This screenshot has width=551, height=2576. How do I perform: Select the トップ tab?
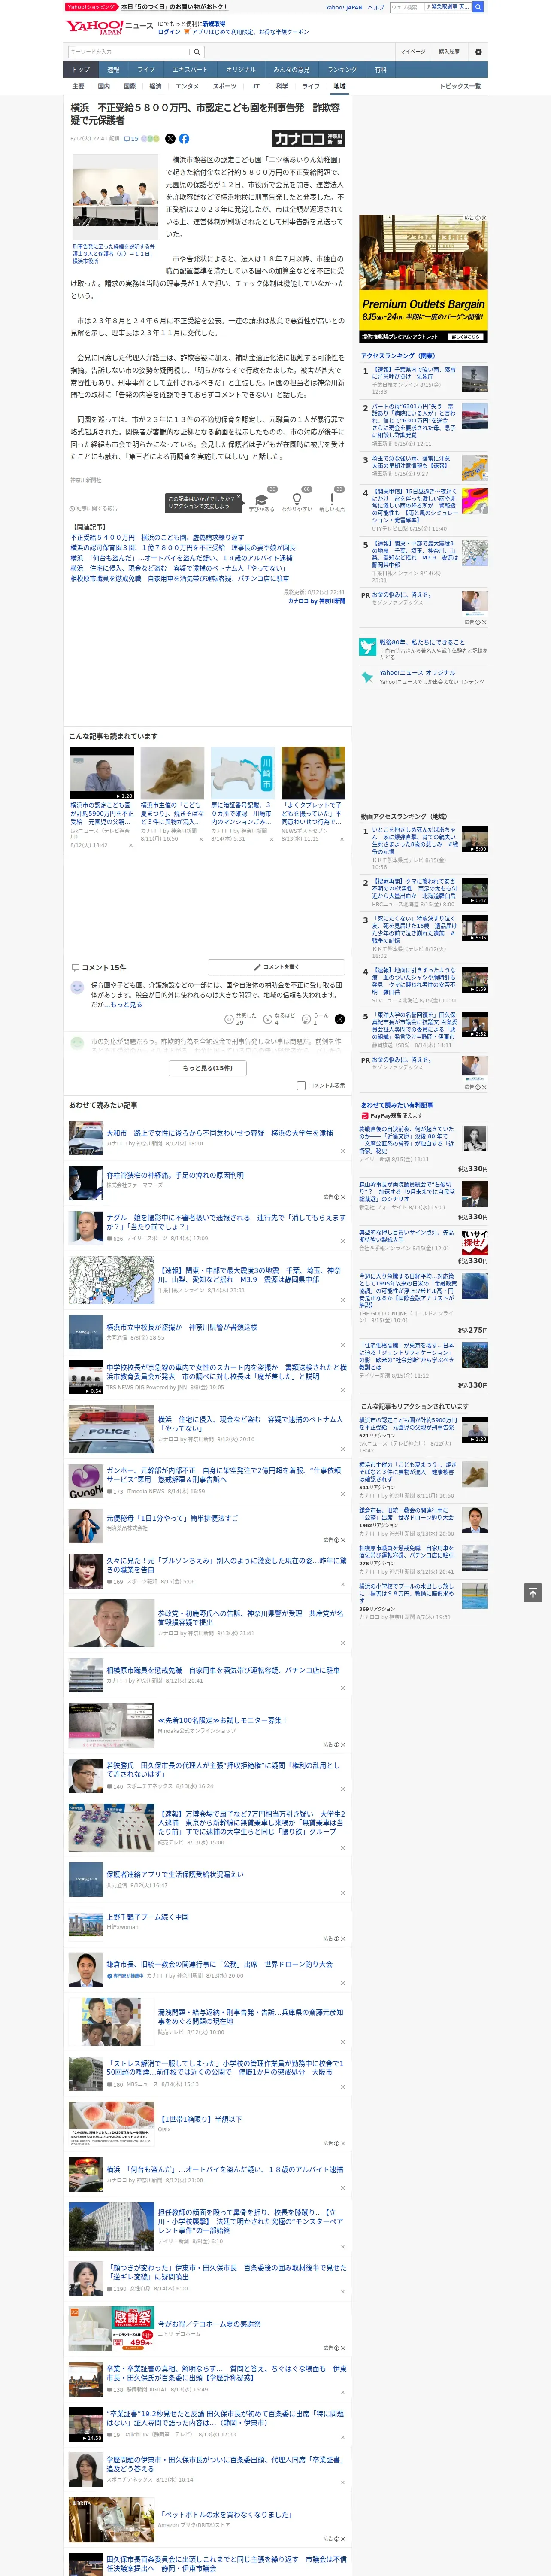(81, 69)
